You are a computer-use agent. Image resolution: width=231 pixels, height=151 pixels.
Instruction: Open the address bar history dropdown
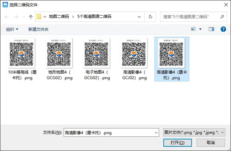(139, 17)
